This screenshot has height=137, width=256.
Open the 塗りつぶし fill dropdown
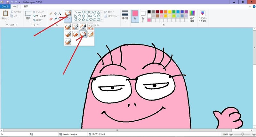tap(111, 16)
